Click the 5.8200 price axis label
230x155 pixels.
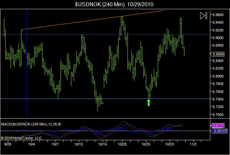pyautogui.click(x=218, y=68)
